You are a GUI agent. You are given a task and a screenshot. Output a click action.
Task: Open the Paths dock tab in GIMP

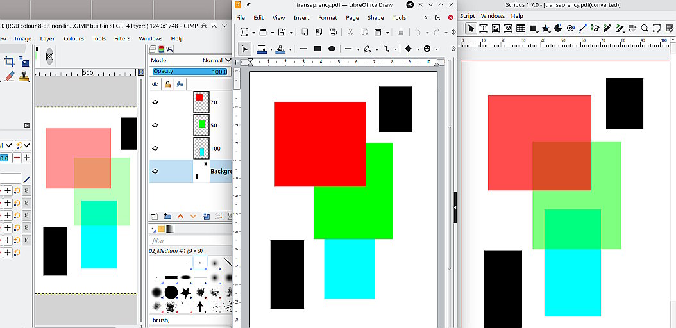coord(169,49)
